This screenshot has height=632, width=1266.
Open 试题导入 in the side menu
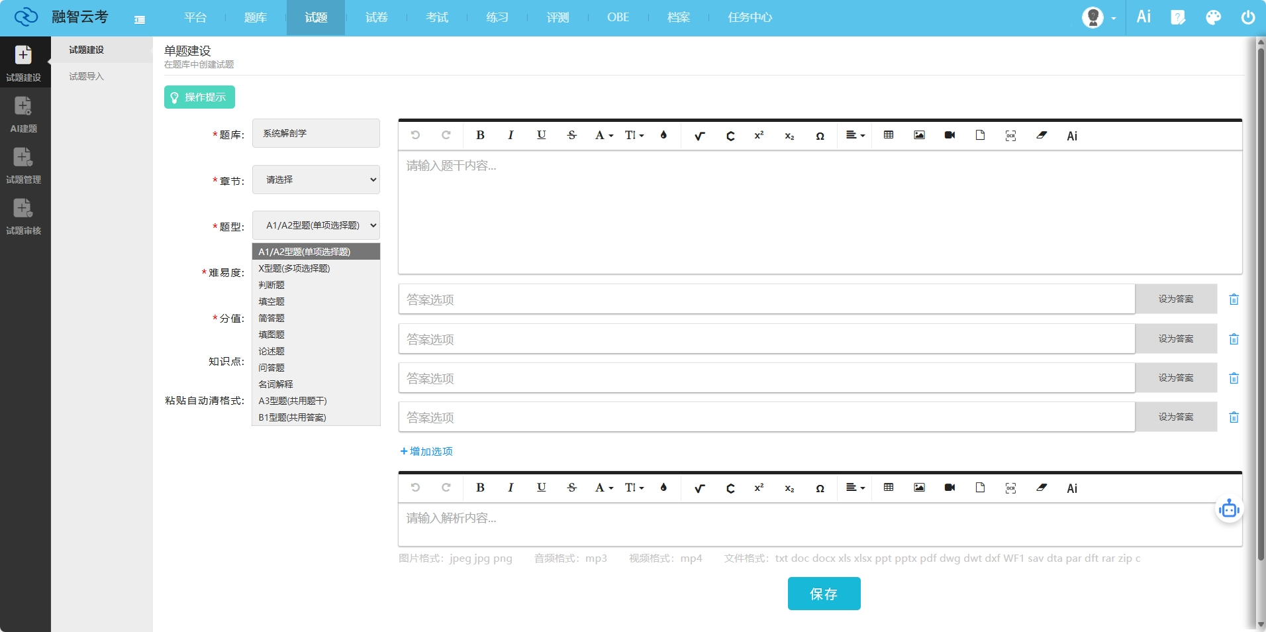pyautogui.click(x=87, y=76)
